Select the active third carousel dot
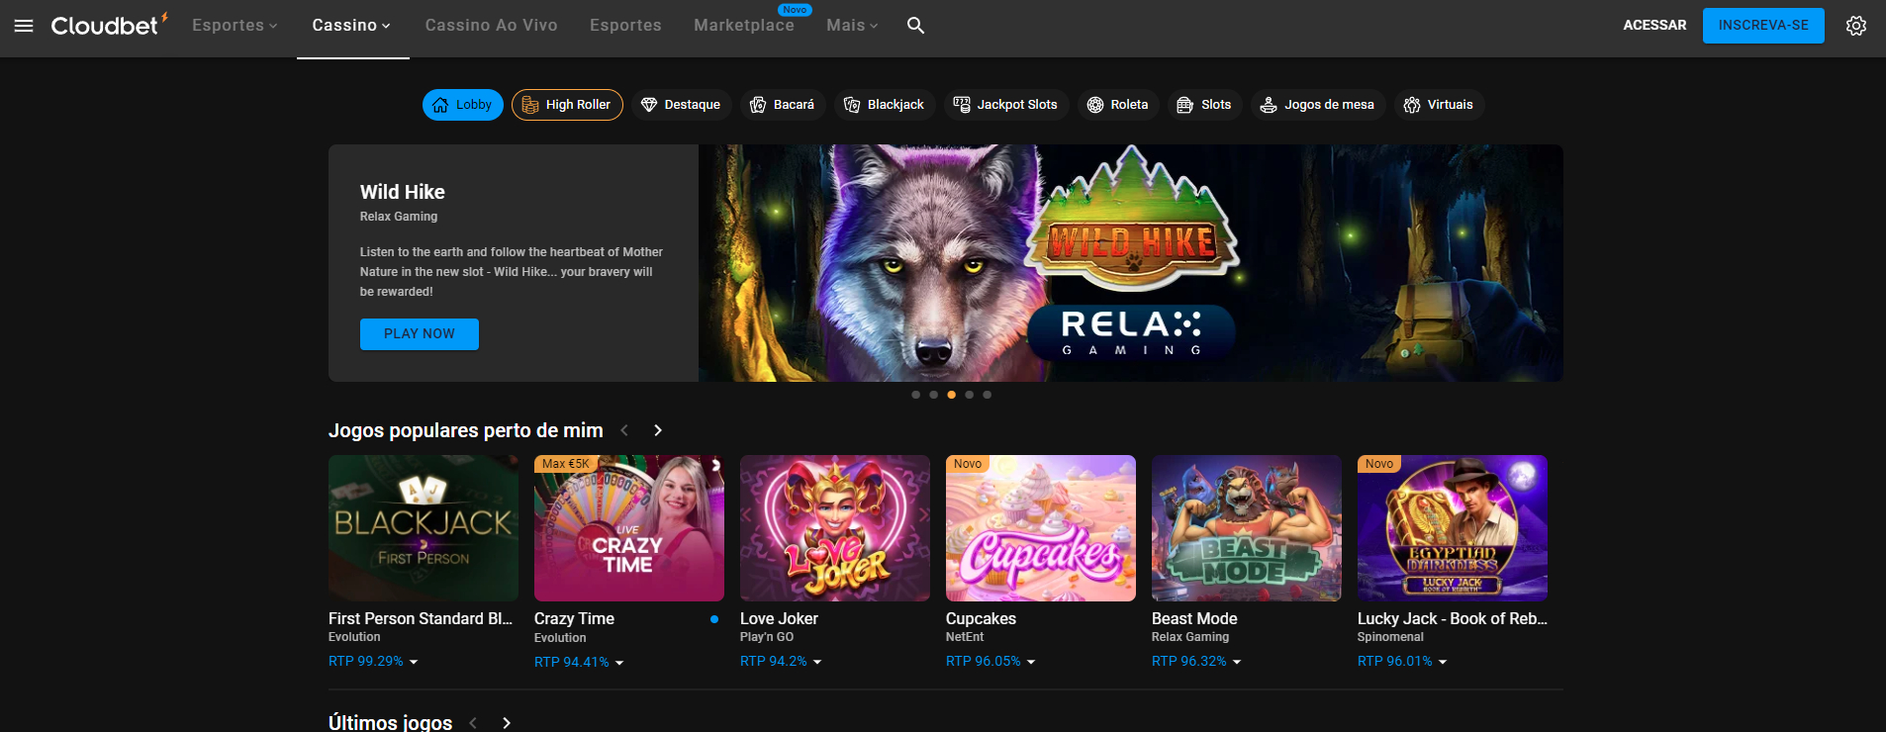Screen dimensions: 1886x732 [952, 395]
